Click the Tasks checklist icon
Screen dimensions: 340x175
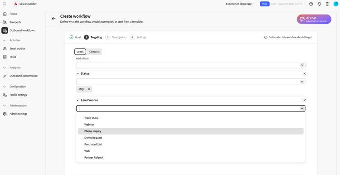5,57
